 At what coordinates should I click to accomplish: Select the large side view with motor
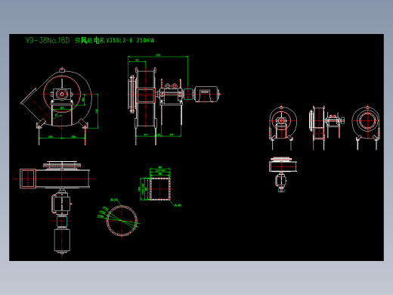175,100
